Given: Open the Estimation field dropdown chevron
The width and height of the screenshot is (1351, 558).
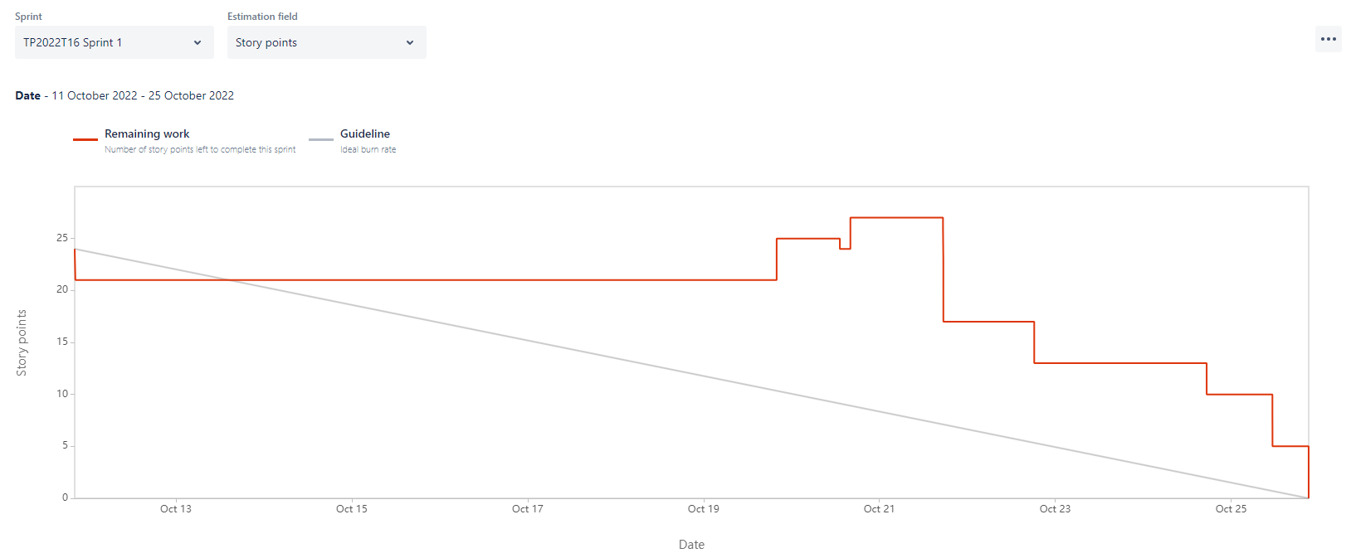Looking at the screenshot, I should 410,41.
